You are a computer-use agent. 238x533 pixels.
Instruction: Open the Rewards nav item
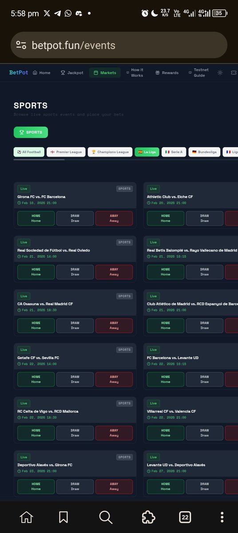pos(167,72)
